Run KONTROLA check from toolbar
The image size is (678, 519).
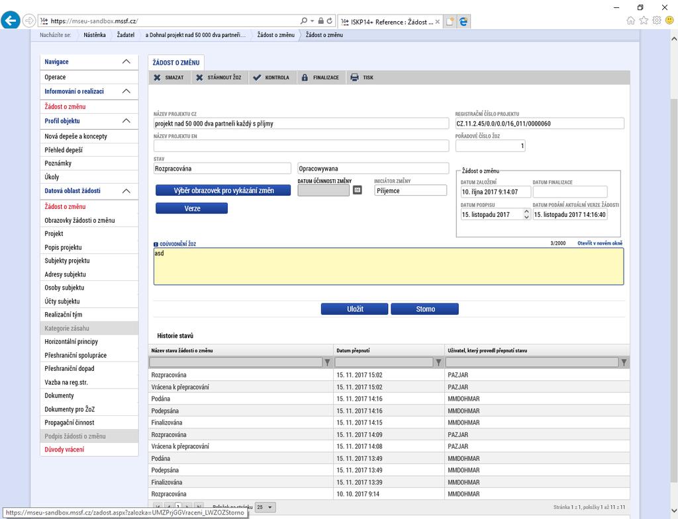271,78
